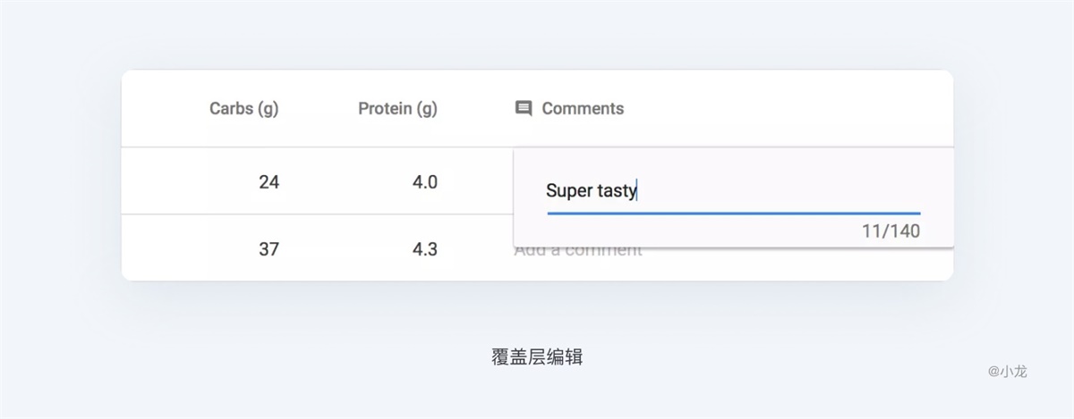The width and height of the screenshot is (1074, 419).
Task: Click the Comments column header label
Action: (583, 109)
